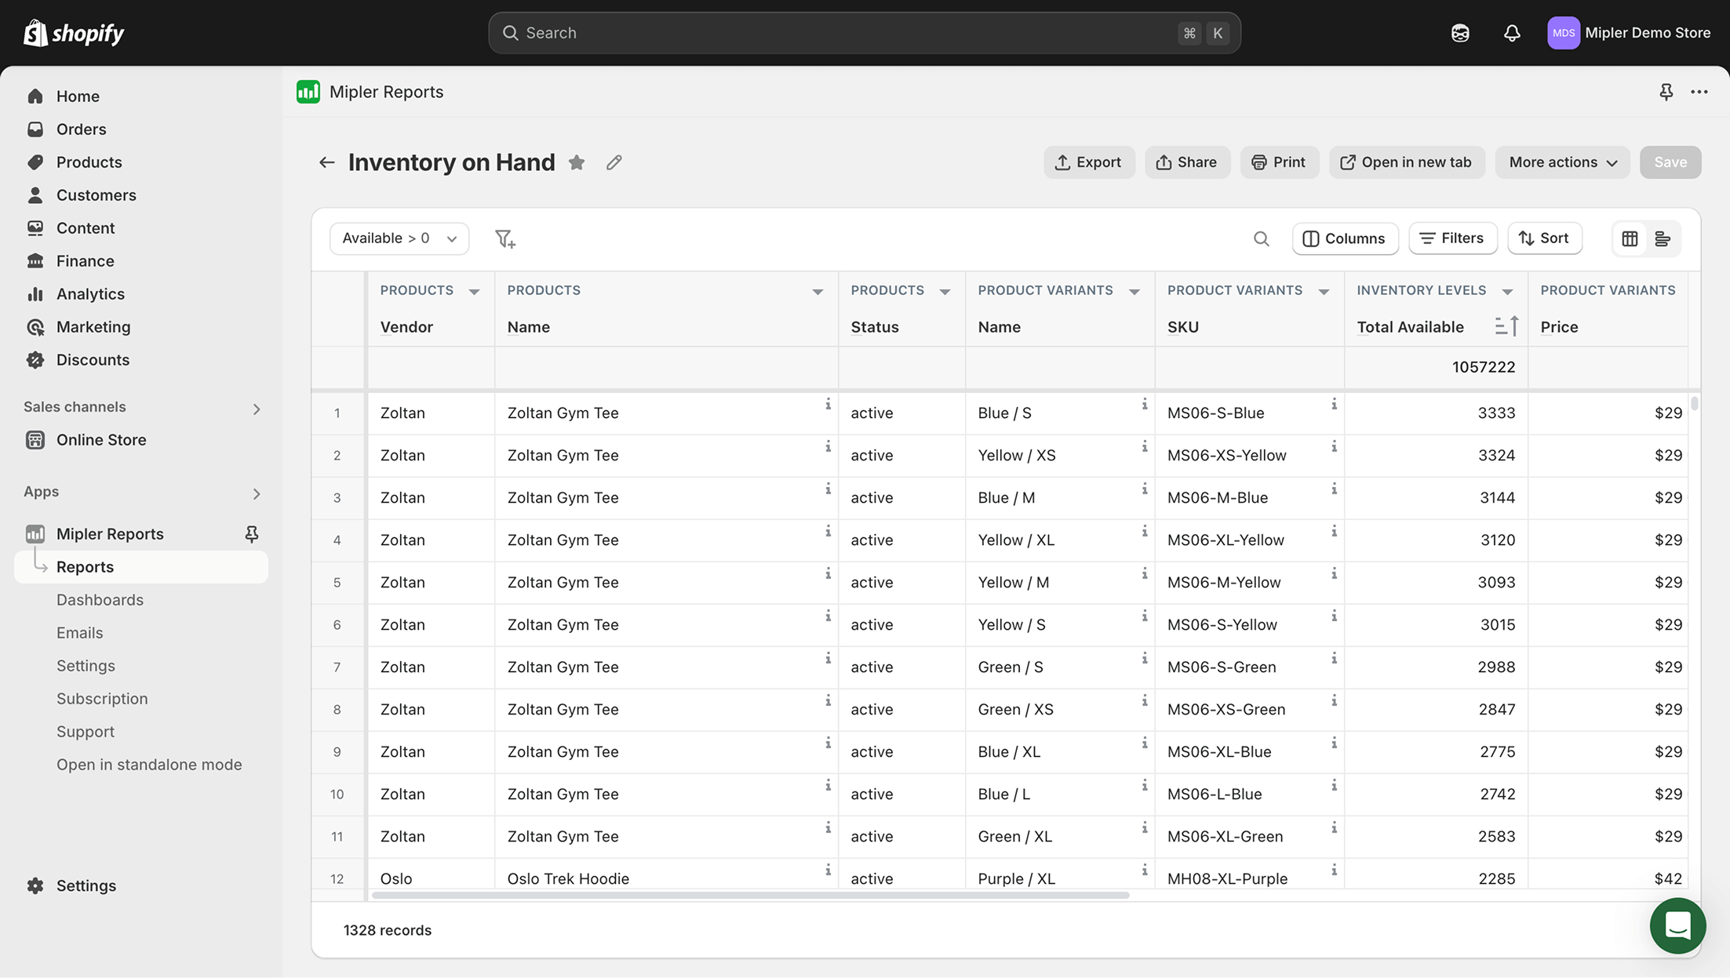This screenshot has height=978, width=1730.
Task: Click the Export button
Action: pyautogui.click(x=1088, y=162)
